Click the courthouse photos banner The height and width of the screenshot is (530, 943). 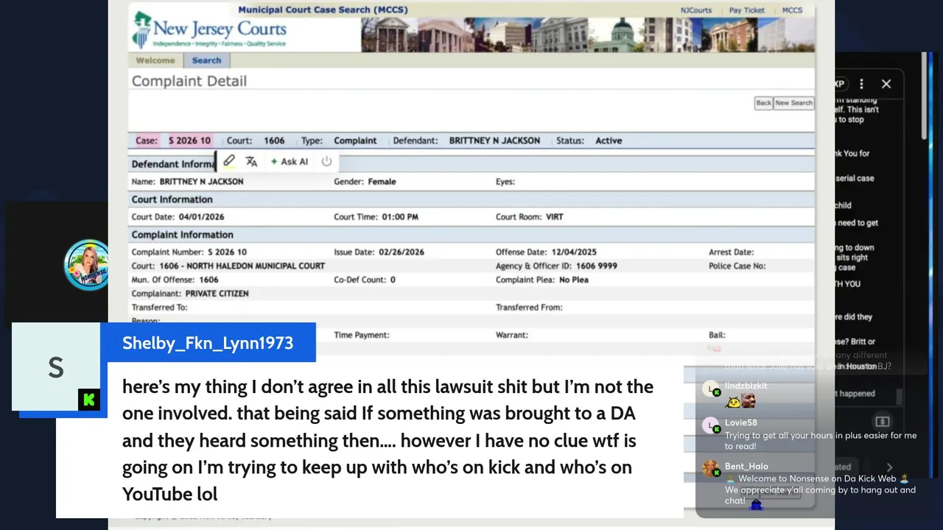(x=588, y=35)
